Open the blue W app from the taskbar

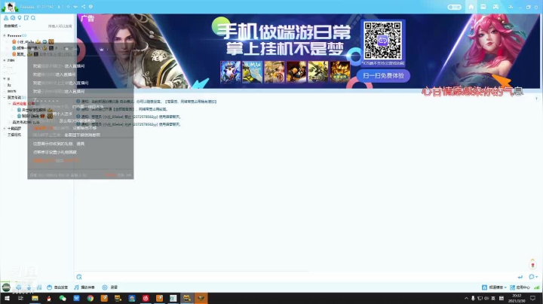pos(76,298)
